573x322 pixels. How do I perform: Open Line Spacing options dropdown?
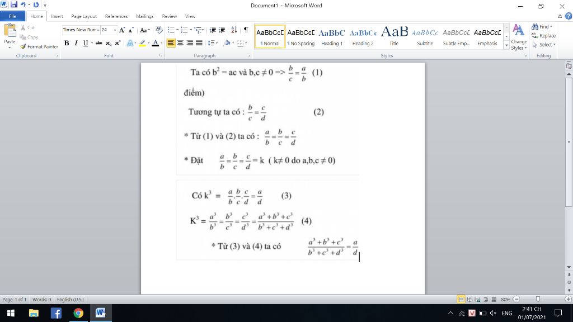click(x=213, y=43)
